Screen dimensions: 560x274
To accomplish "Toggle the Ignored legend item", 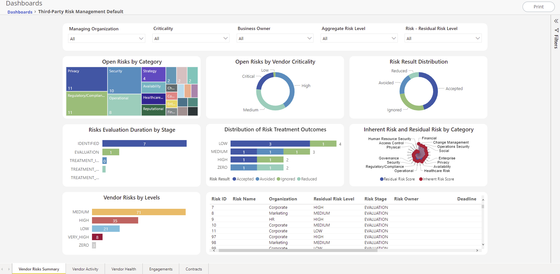I will tap(286, 179).
